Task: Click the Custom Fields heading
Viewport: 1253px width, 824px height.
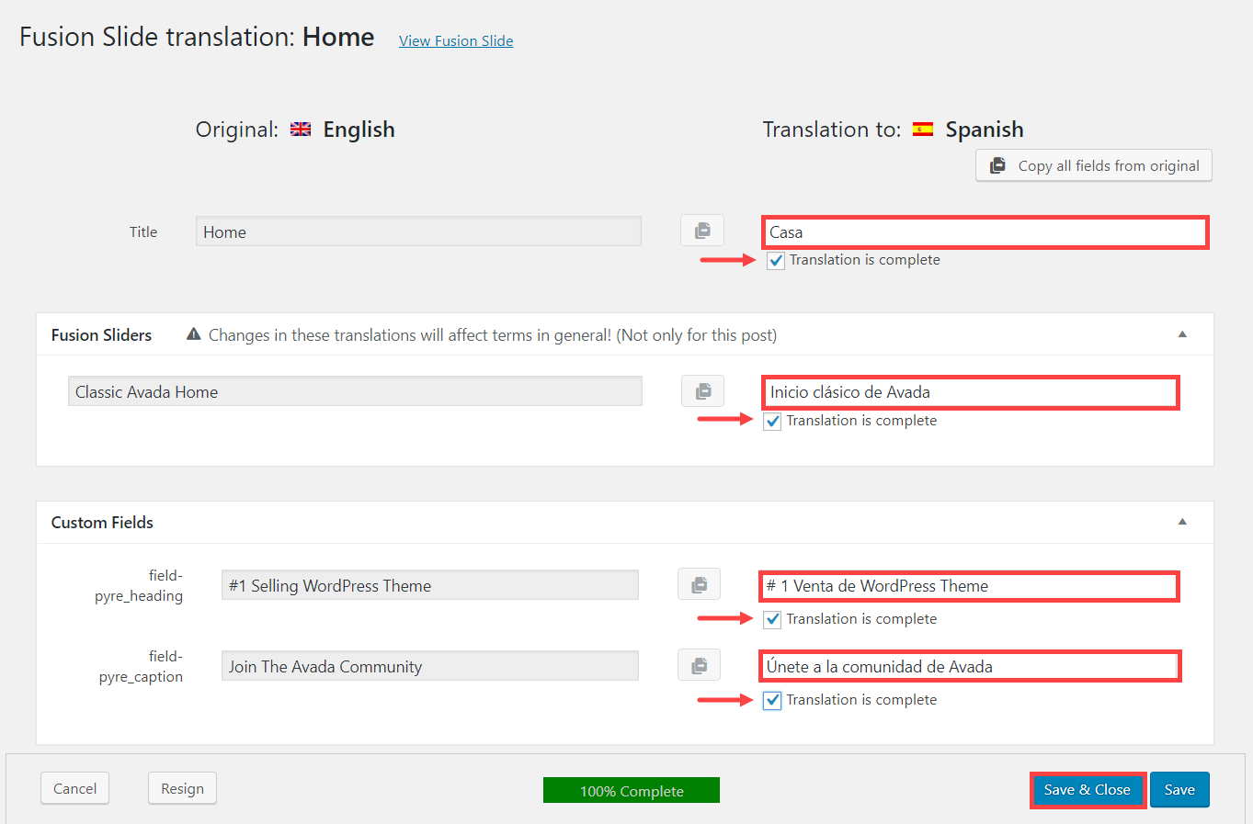Action: (x=102, y=523)
